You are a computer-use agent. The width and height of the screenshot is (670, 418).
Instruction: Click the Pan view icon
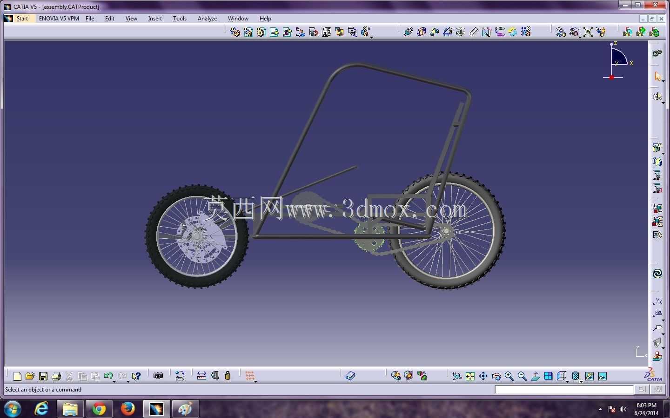pos(483,376)
